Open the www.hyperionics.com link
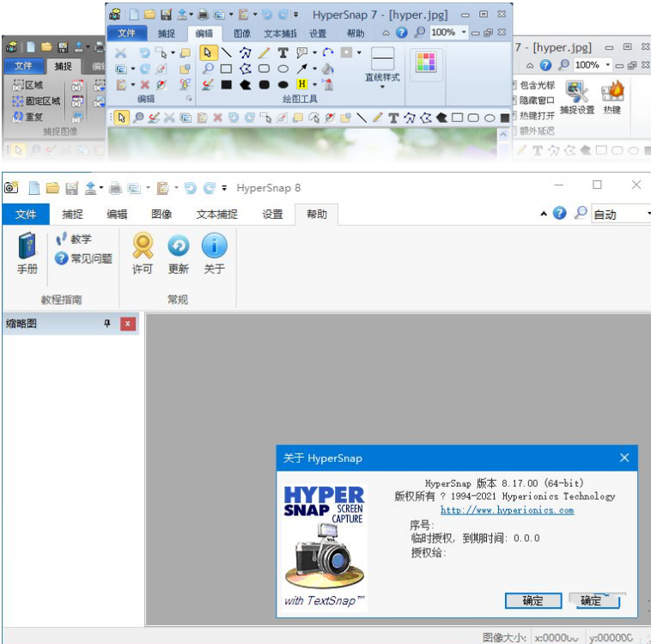This screenshot has width=651, height=644. [507, 510]
